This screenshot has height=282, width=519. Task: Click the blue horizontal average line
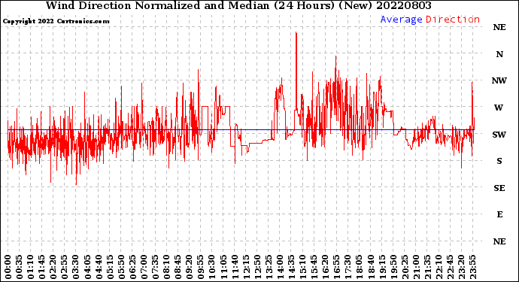click(241, 130)
